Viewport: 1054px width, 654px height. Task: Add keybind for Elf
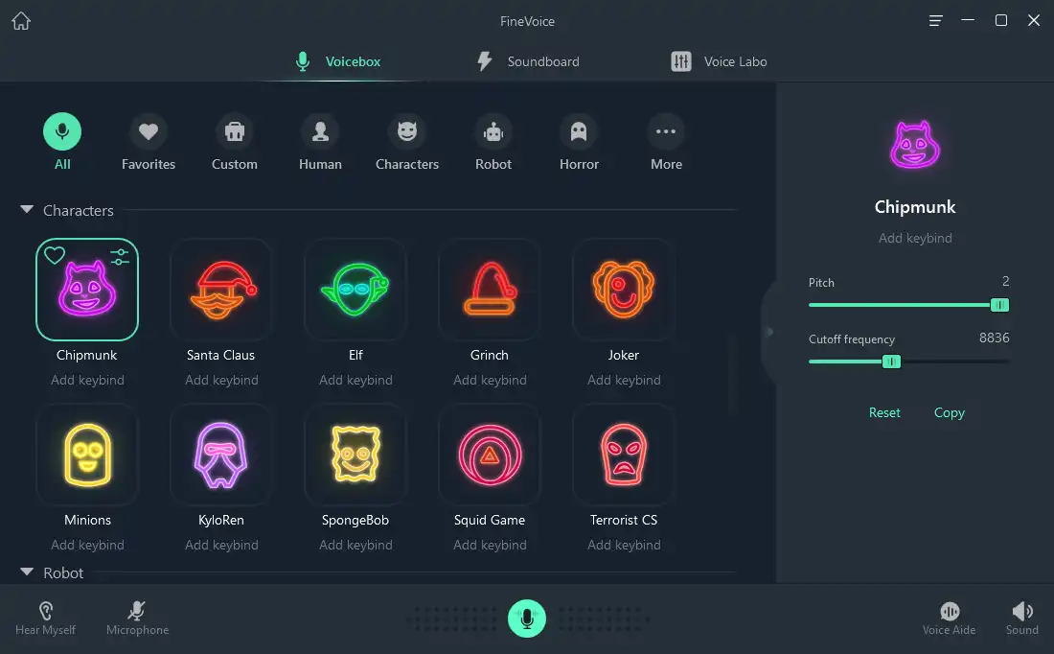[x=355, y=380]
